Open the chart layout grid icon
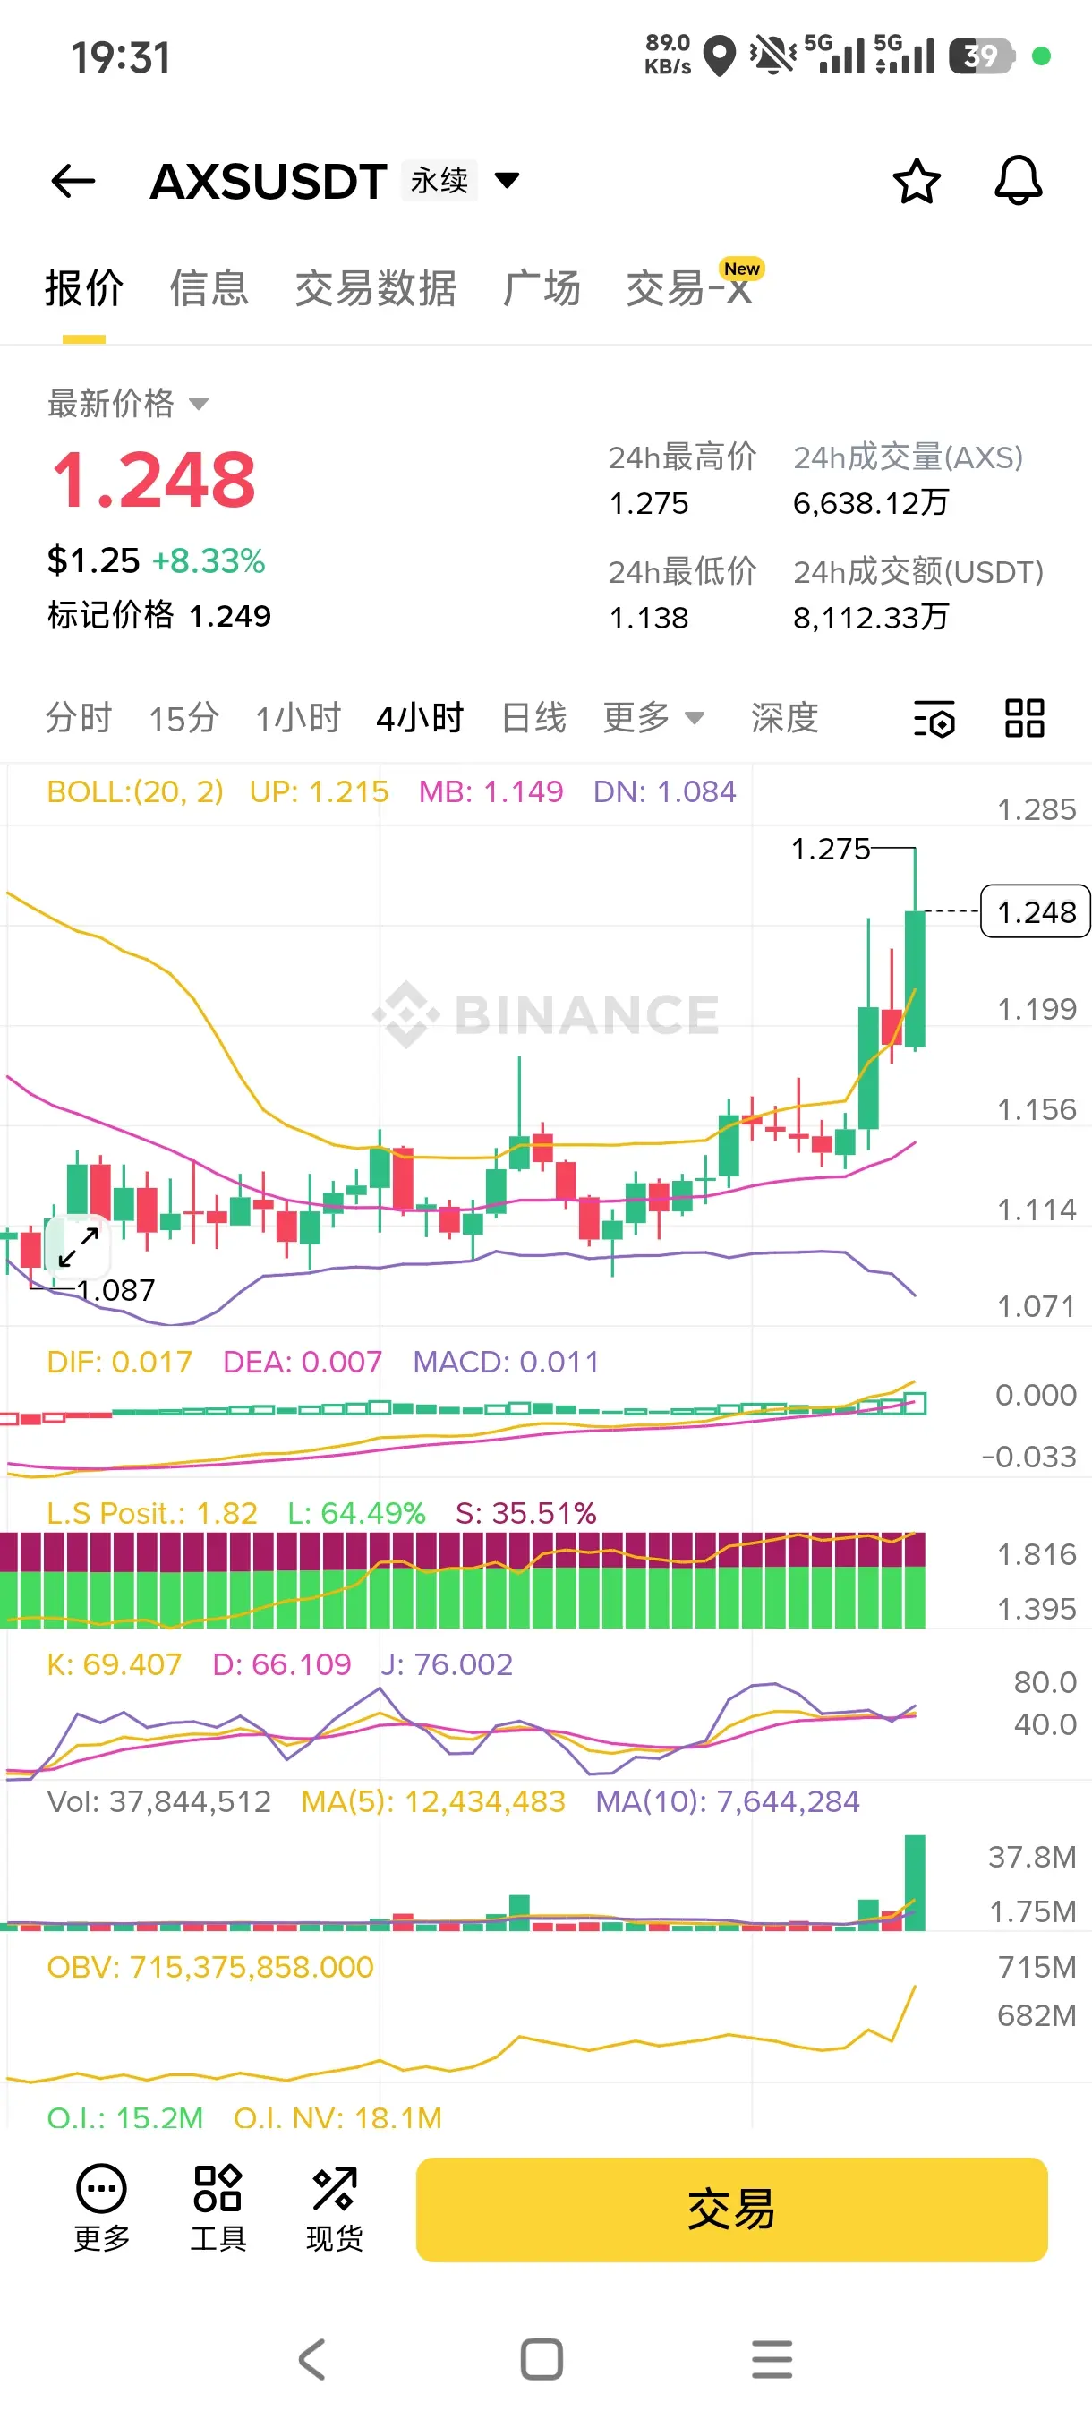 coord(1025,718)
